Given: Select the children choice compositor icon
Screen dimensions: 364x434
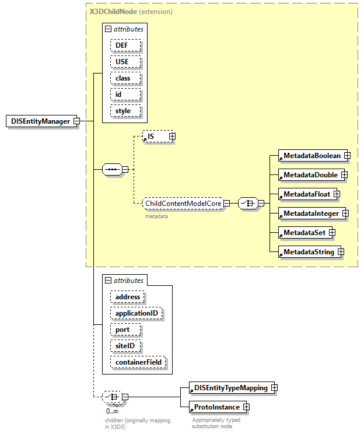Looking at the screenshot, I should pos(112,397).
